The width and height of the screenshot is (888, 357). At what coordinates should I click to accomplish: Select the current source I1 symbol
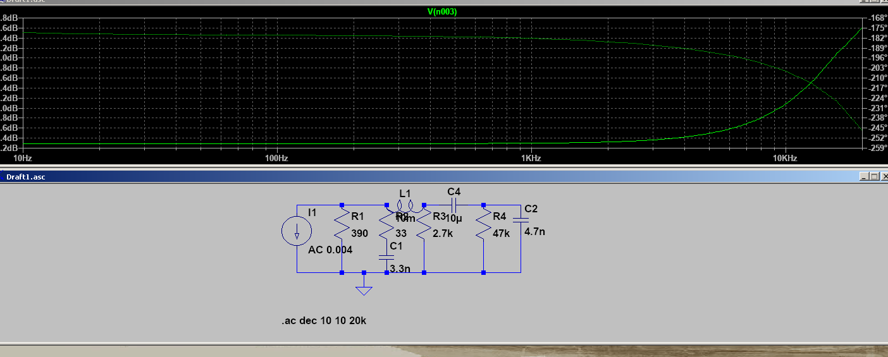pyautogui.click(x=297, y=231)
